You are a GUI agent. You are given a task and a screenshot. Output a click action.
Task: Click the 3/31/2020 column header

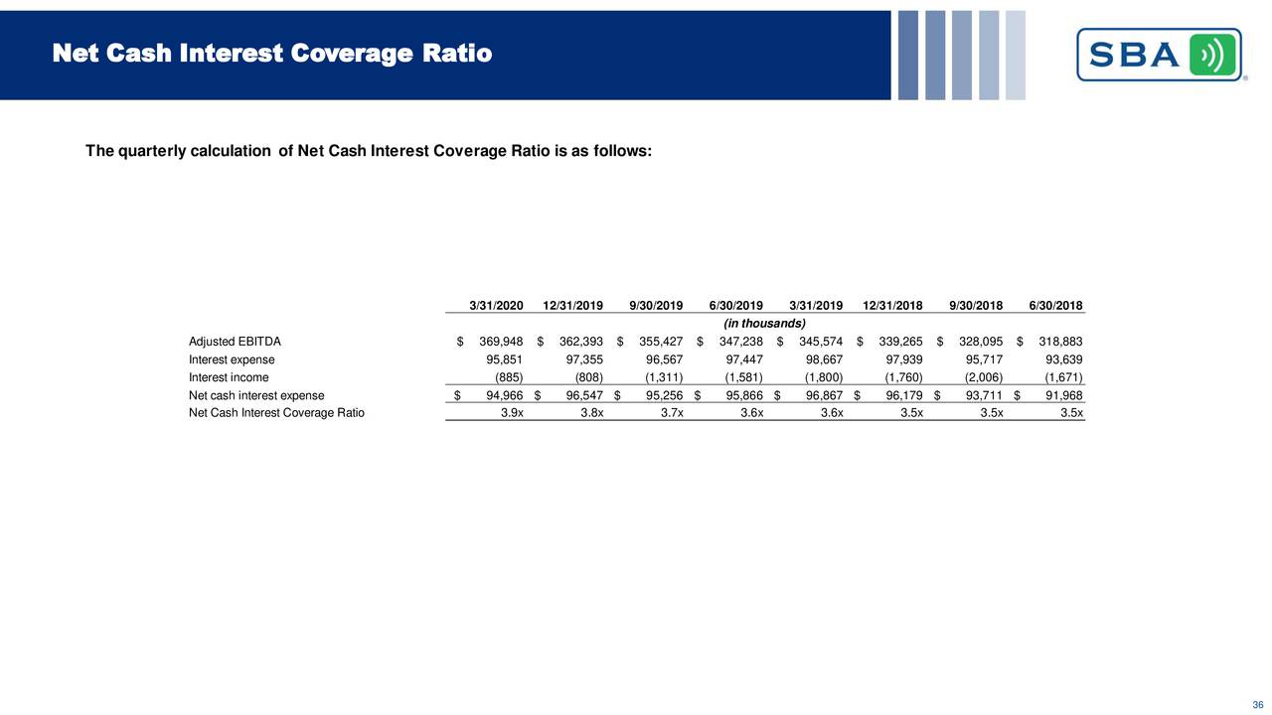pyautogui.click(x=496, y=305)
